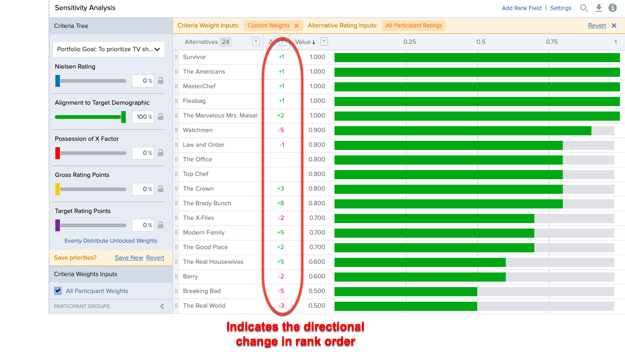Open the info icon in header
This screenshot has width=625, height=352.
click(613, 8)
